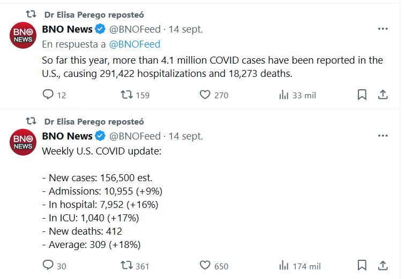Click the BNO News avatar on second tweet

click(x=23, y=142)
